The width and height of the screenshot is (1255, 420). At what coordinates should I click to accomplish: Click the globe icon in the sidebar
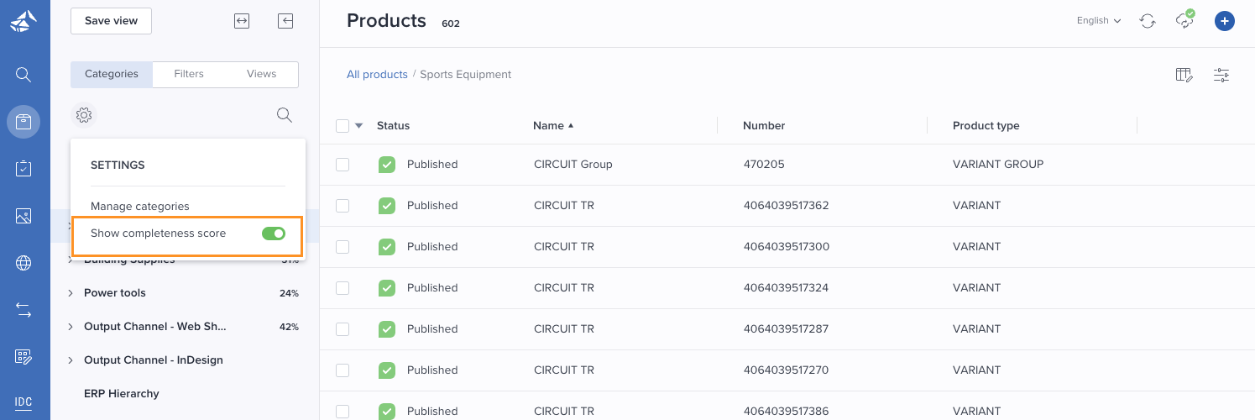click(24, 263)
